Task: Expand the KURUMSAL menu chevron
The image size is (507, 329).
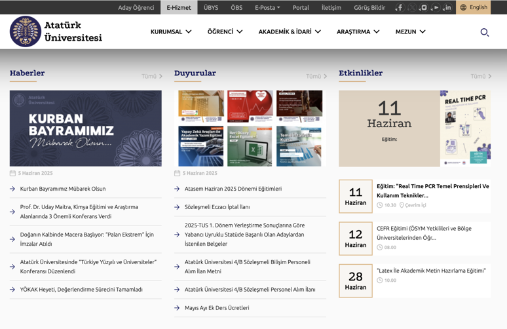Action: click(189, 31)
